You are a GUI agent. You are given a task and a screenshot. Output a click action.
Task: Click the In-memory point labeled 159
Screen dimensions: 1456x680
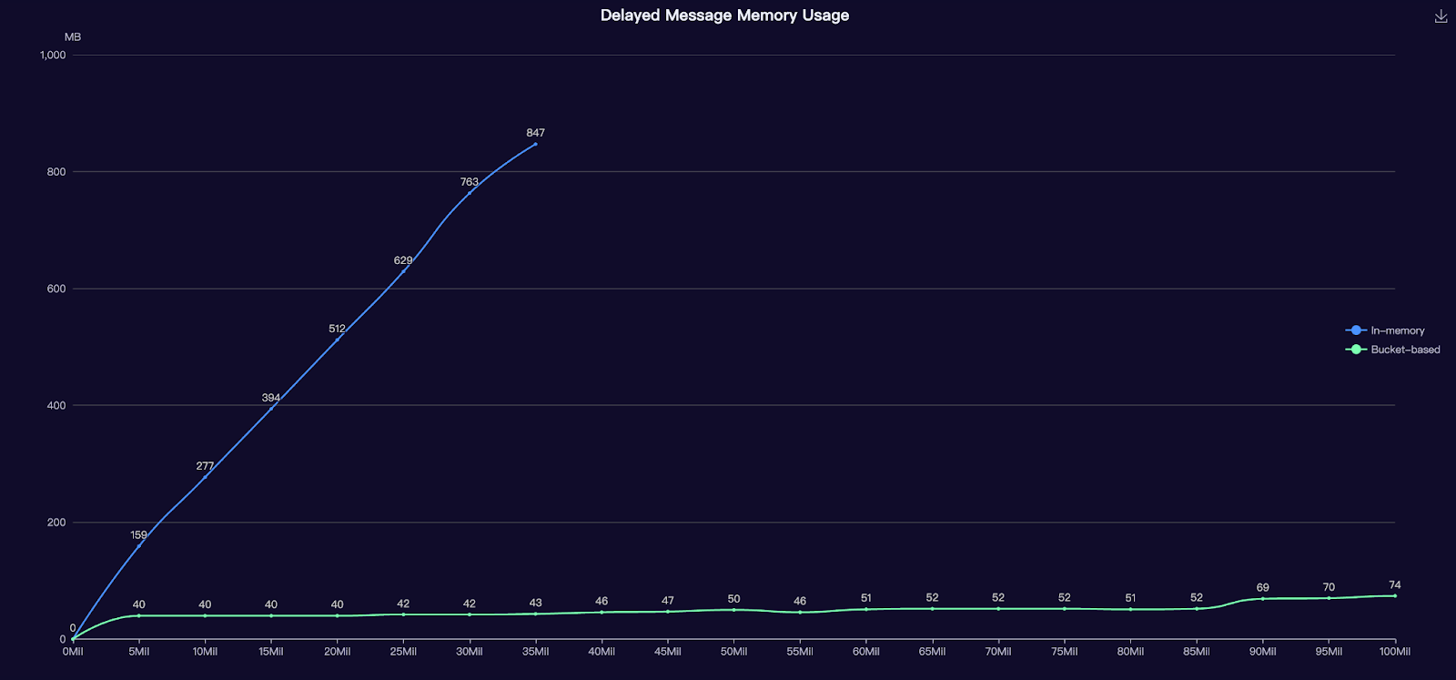tap(138, 546)
